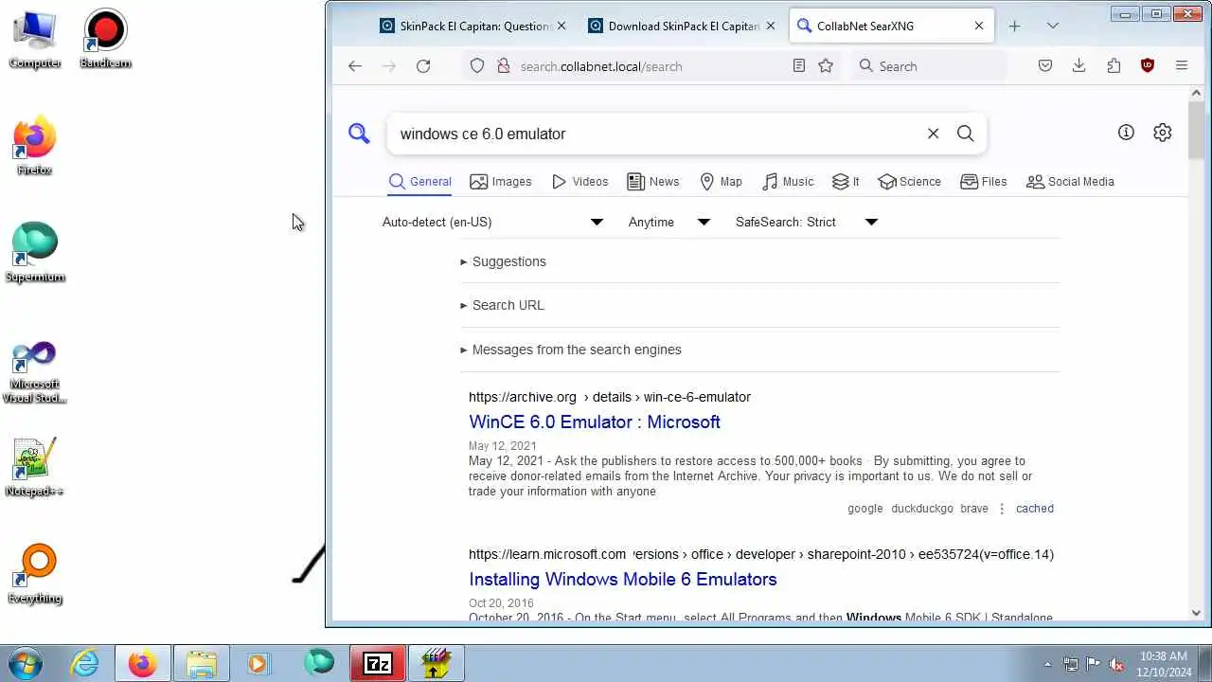Viewport: 1212px width, 682px height.
Task: Click the insecure connection padlock icon
Action: pyautogui.click(x=503, y=65)
